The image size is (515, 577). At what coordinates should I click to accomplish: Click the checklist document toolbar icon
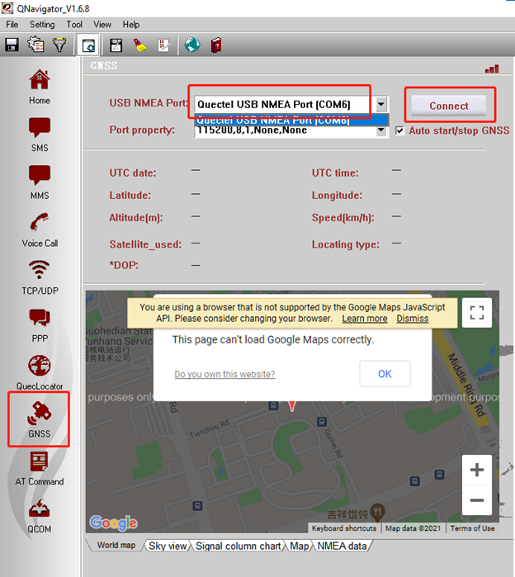(x=163, y=45)
